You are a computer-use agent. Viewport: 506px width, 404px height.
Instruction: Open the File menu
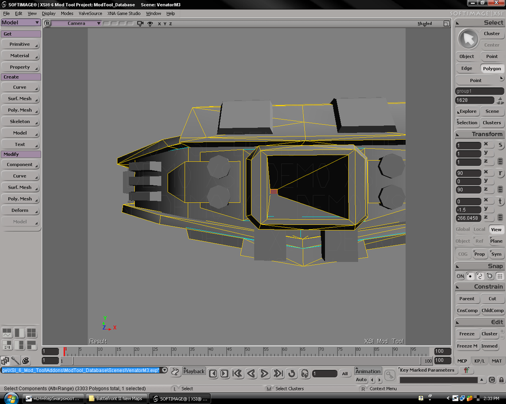(x=6, y=13)
